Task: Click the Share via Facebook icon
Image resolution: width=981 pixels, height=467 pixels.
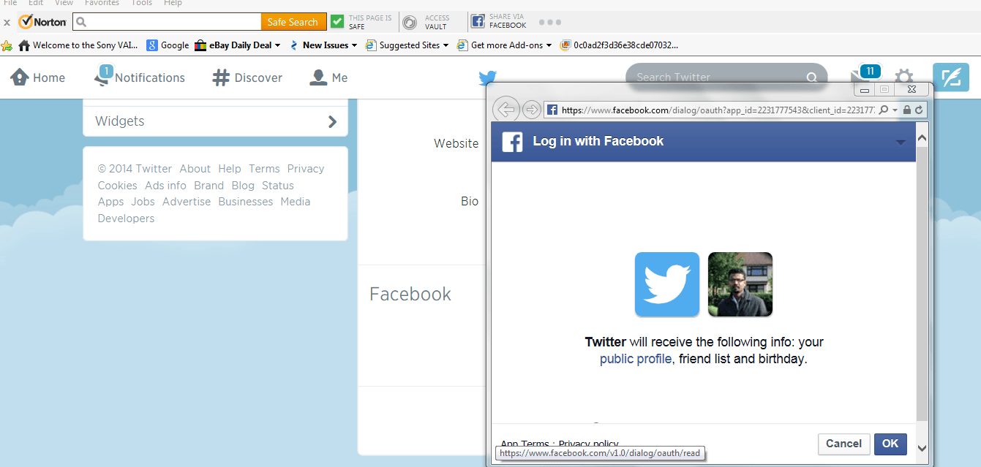Action: (x=478, y=22)
